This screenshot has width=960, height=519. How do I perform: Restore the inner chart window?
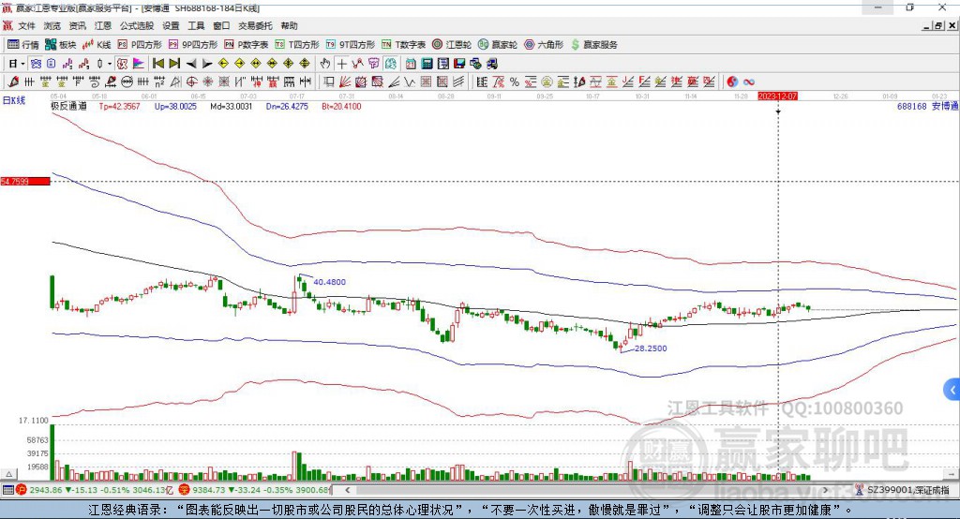point(938,25)
